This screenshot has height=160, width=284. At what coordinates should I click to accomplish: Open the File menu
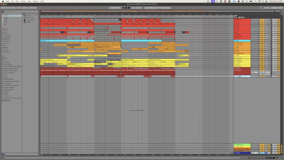click(12, 1)
